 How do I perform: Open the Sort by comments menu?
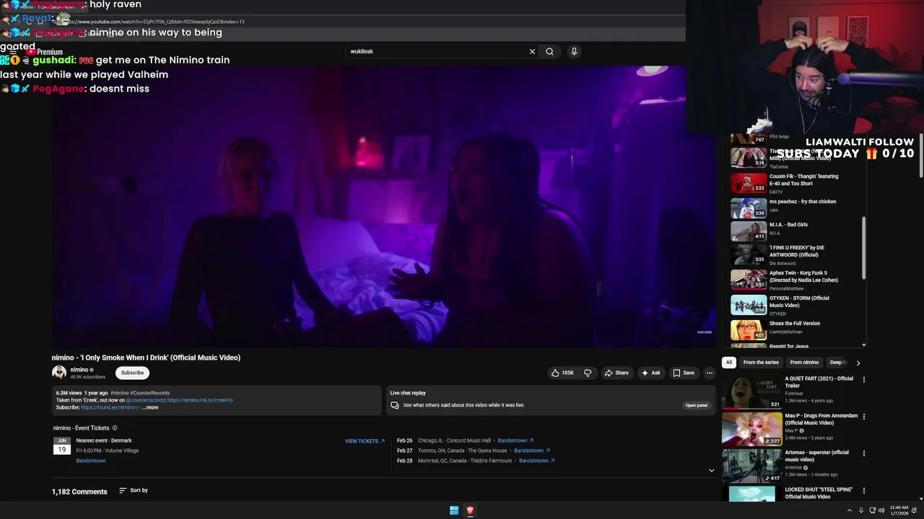click(x=134, y=490)
